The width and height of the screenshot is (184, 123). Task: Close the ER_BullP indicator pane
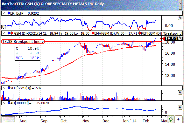tap(4, 13)
